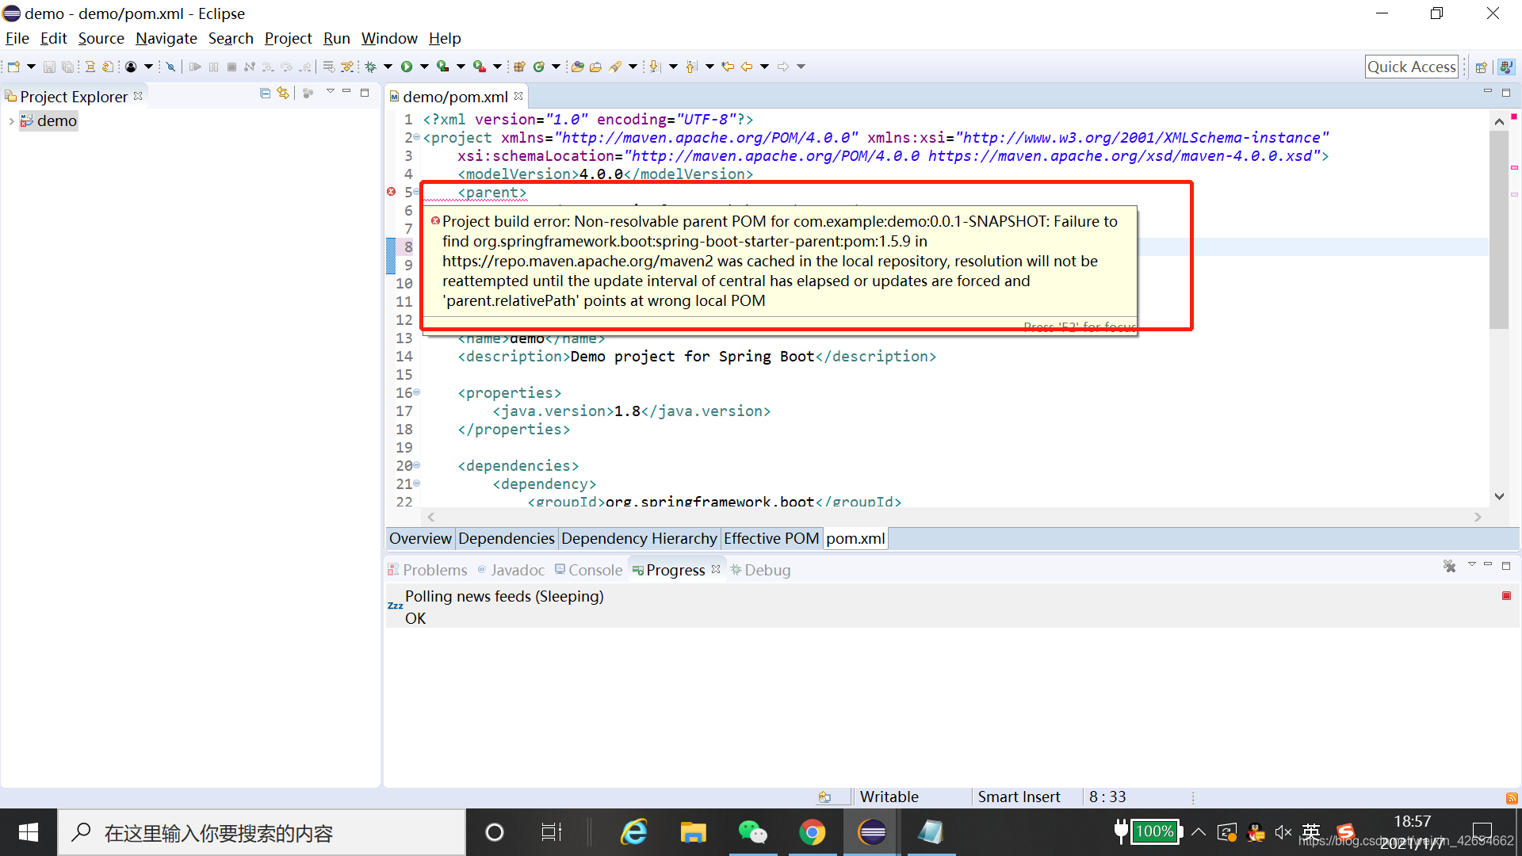The height and width of the screenshot is (856, 1522).
Task: Click the New wizard toolbar icon
Action: click(13, 67)
